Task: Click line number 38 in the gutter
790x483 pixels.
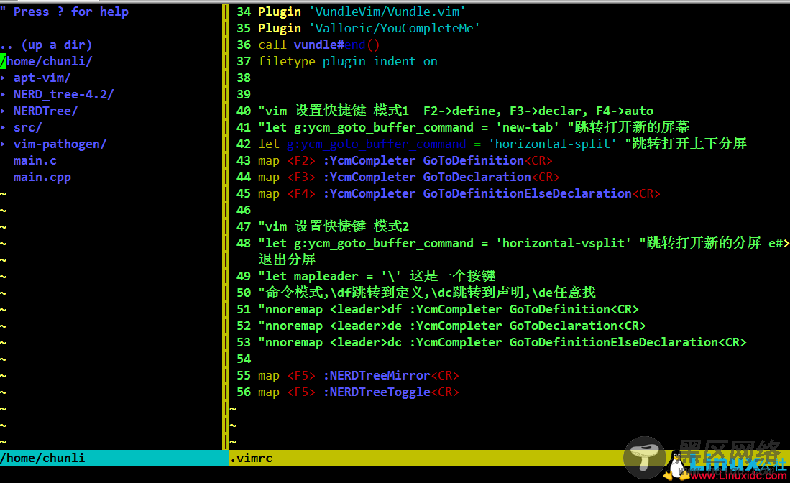Action: coord(244,78)
